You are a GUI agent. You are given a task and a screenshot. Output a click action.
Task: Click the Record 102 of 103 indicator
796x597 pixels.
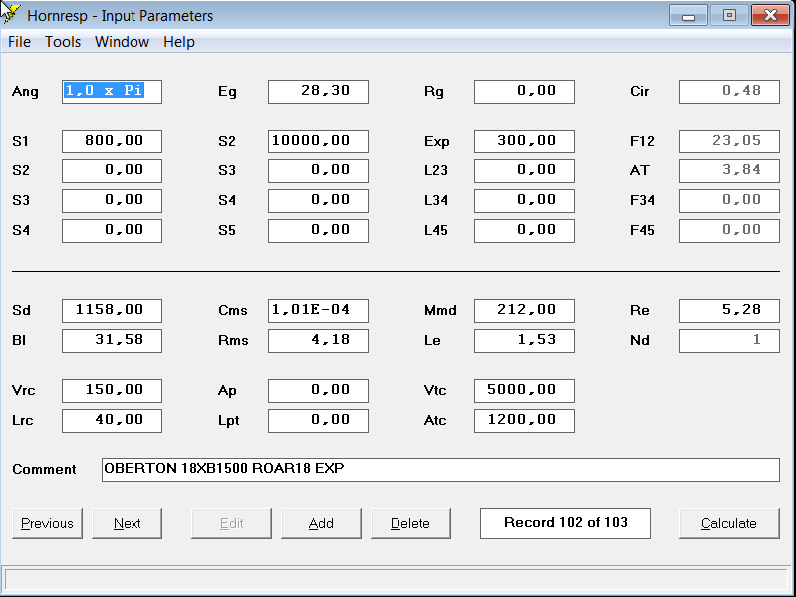(565, 523)
